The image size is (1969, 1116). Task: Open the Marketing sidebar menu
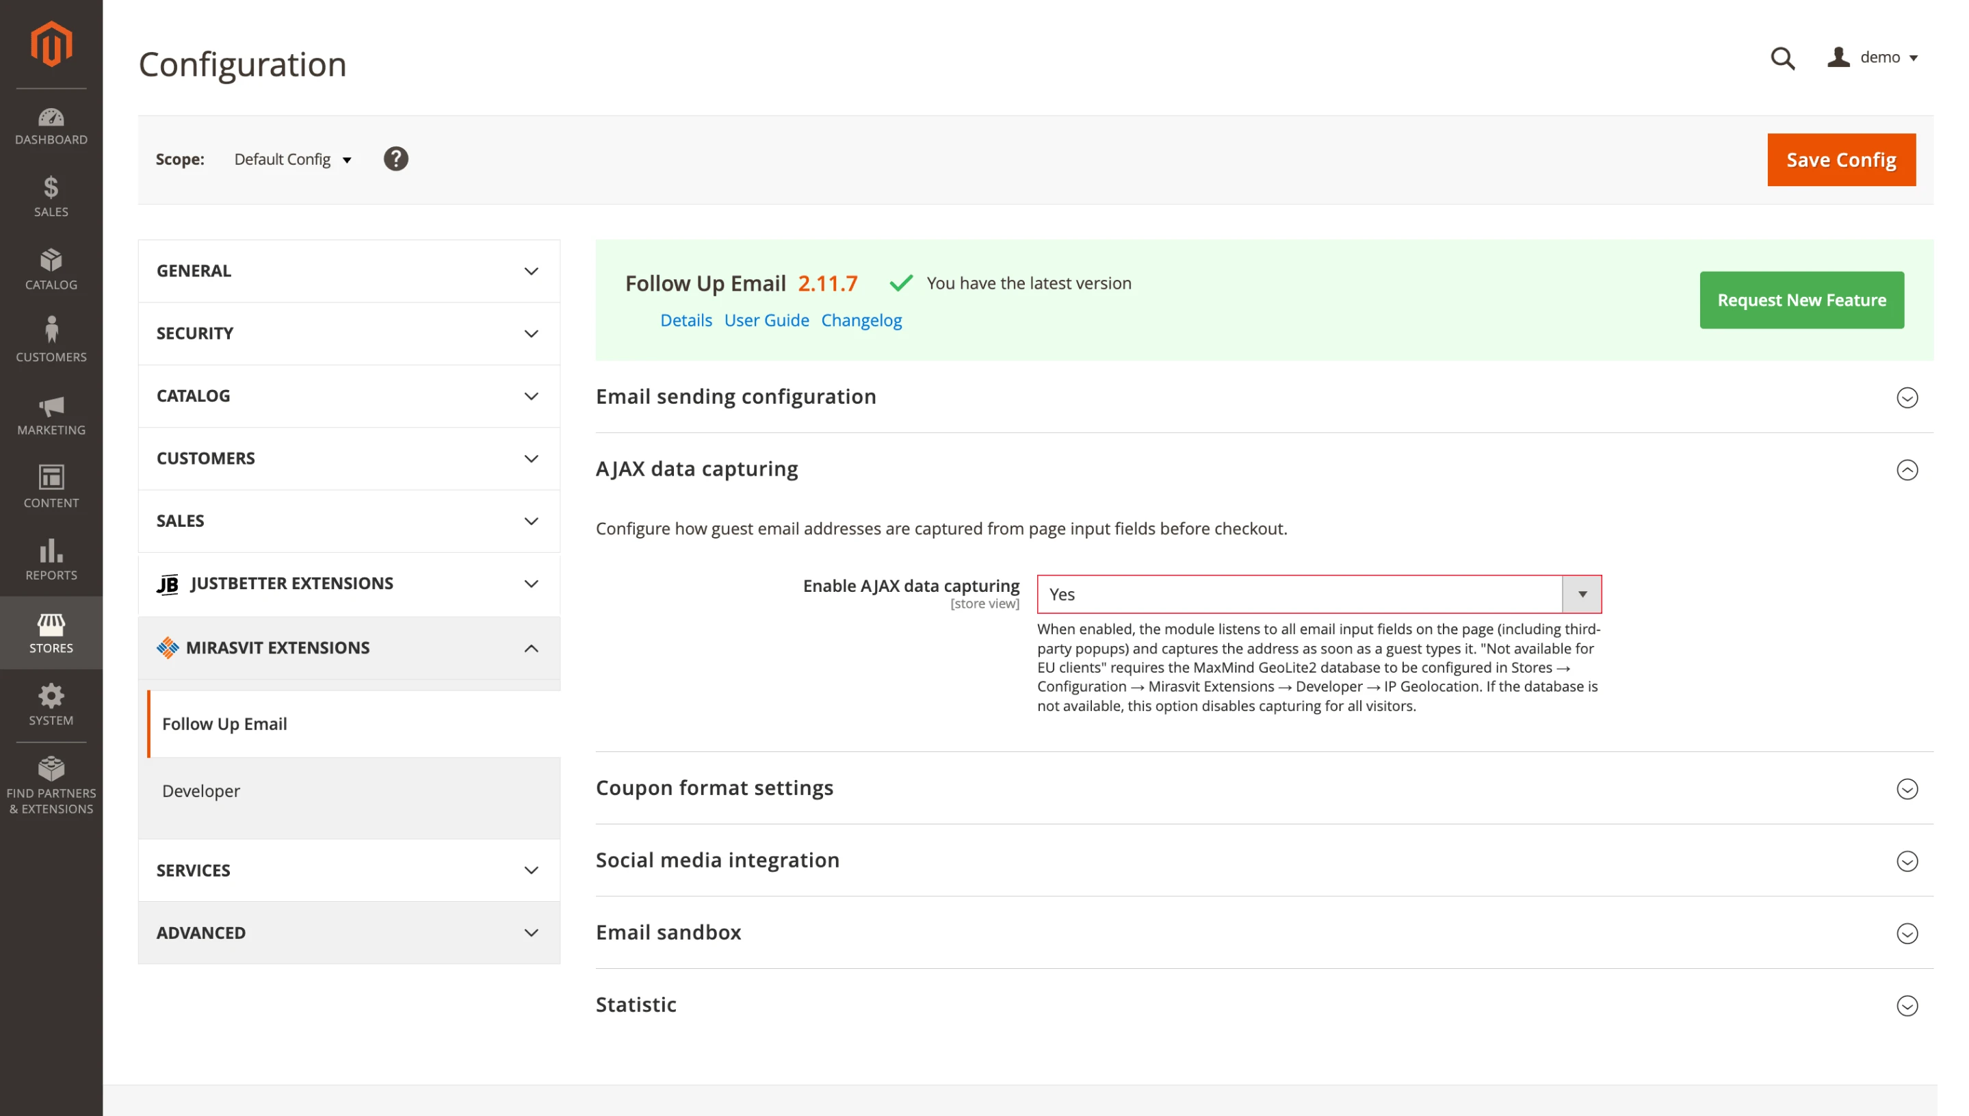[x=51, y=415]
